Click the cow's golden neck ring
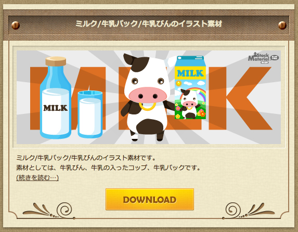The height and width of the screenshot is (232, 298). 148,106
